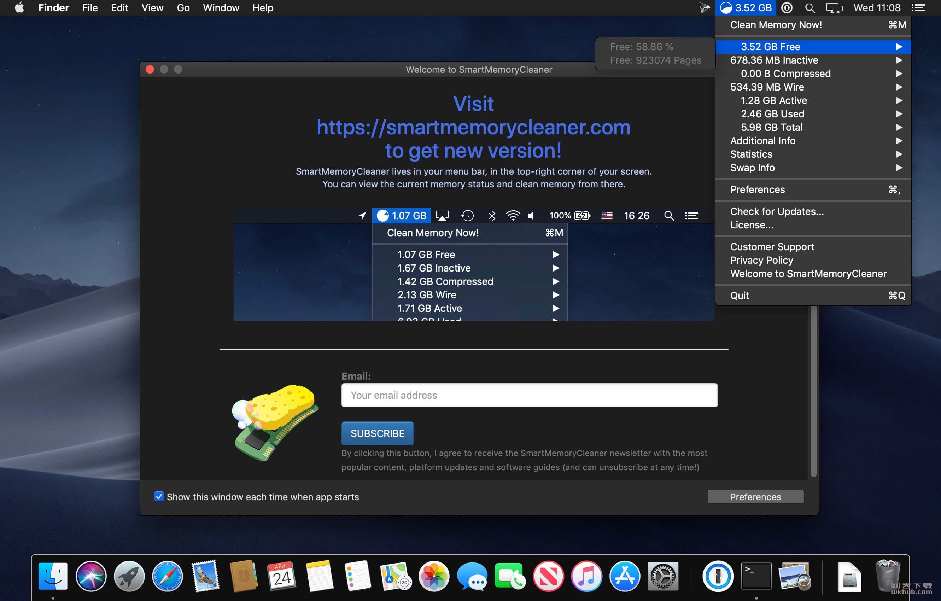This screenshot has height=601, width=941.
Task: Click the displays icon in menu bar
Action: (834, 8)
